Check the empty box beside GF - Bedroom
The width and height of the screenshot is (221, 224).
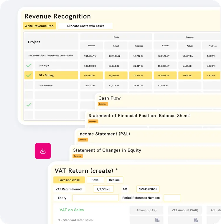pos(29,85)
